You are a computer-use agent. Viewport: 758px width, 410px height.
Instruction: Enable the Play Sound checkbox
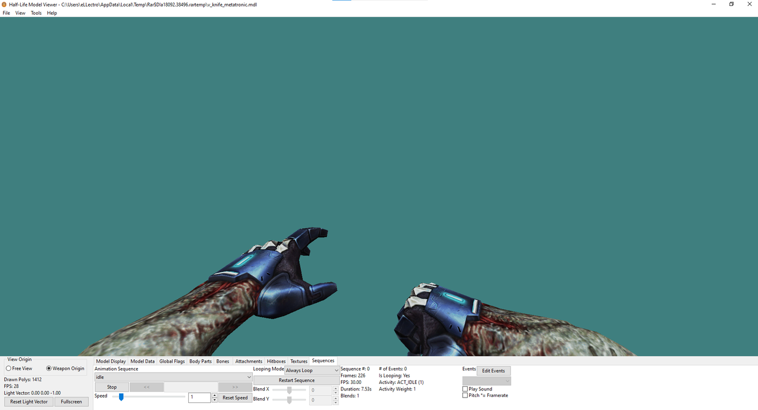(x=465, y=389)
